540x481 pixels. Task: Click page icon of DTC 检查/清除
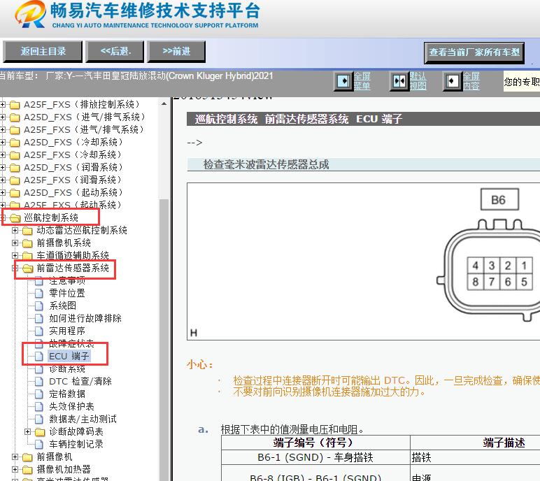(x=39, y=382)
